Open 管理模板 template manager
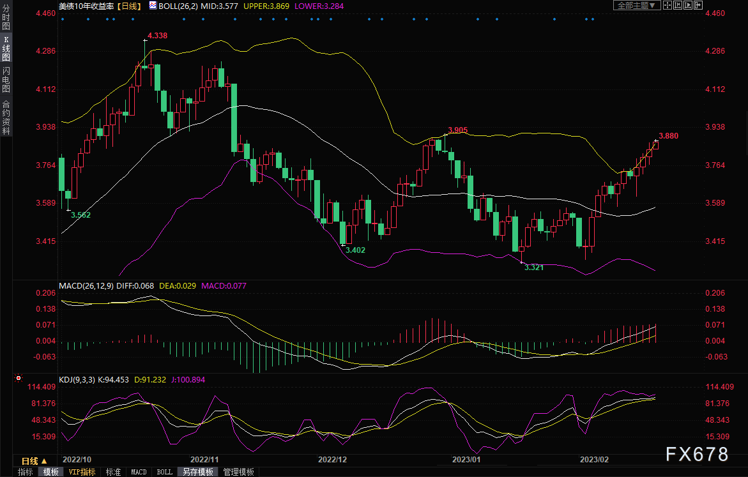Image resolution: width=748 pixels, height=477 pixels. (238, 472)
